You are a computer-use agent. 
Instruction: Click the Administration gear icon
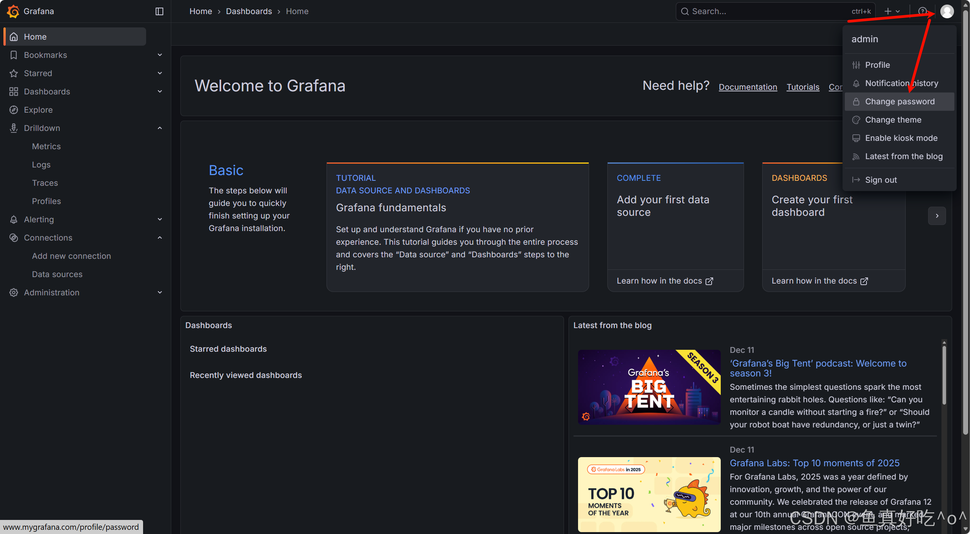[x=14, y=292]
